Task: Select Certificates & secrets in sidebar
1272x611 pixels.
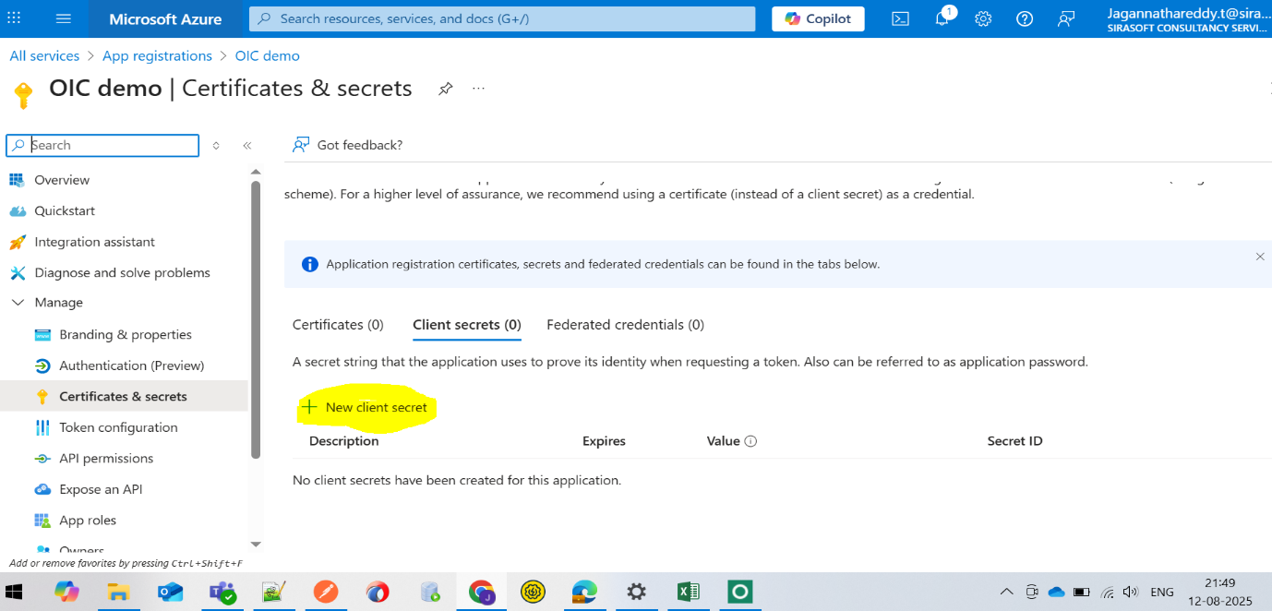Action: coord(123,396)
